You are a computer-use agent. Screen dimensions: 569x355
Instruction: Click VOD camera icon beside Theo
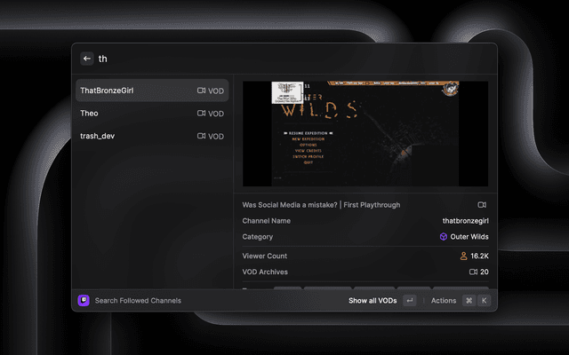click(202, 114)
